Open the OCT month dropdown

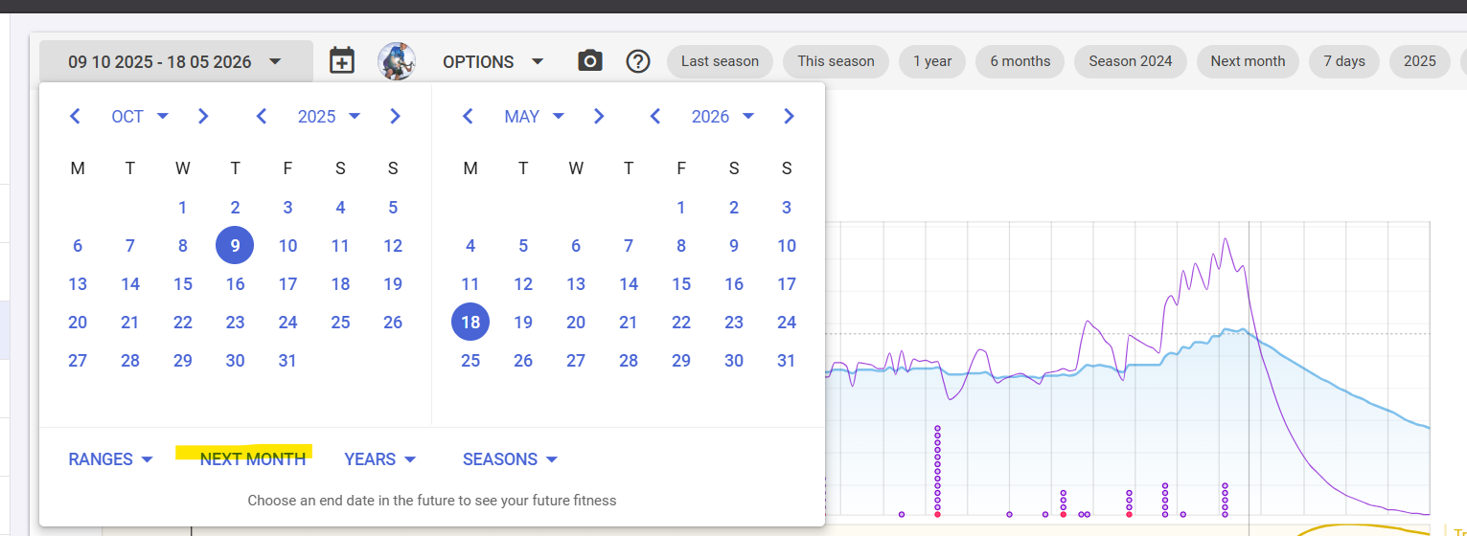pyautogui.click(x=139, y=117)
